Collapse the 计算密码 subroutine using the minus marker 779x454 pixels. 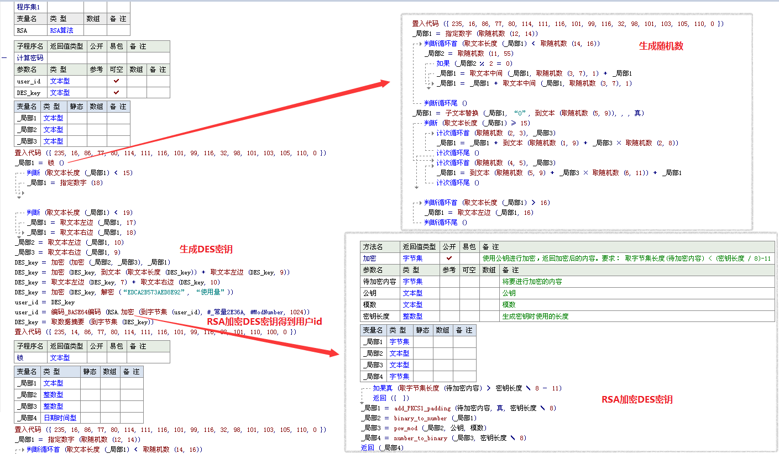coord(4,57)
